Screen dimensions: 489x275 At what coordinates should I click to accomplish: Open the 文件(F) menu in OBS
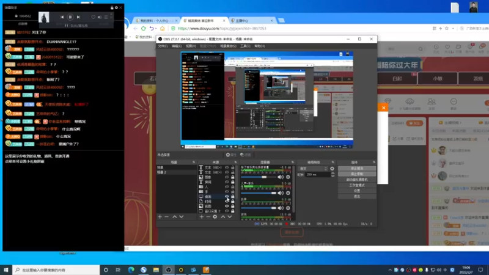(163, 46)
